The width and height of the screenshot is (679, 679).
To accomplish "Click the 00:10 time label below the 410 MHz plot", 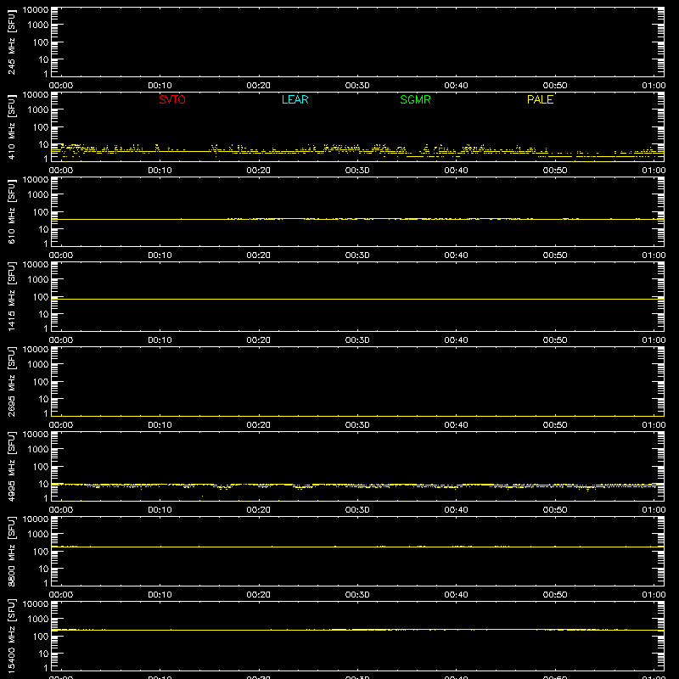I will (x=160, y=171).
